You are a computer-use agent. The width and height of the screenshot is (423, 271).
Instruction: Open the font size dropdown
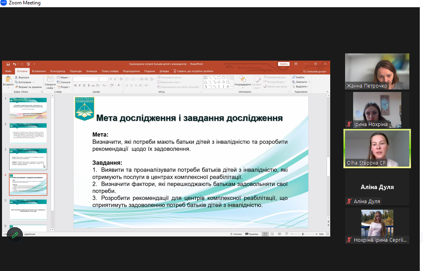107,79
